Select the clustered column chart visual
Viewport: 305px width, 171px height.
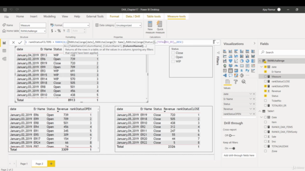[x=242, y=51]
